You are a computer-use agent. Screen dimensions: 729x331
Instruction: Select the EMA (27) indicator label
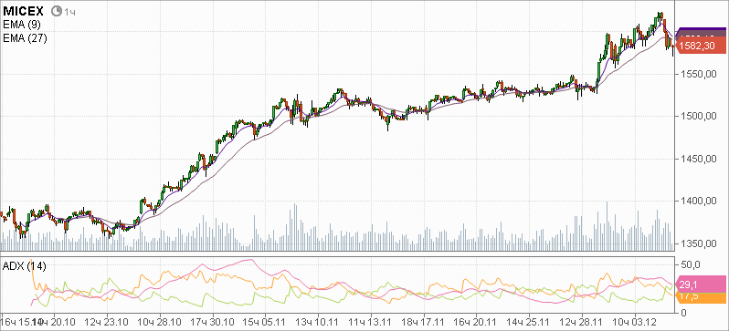point(24,38)
